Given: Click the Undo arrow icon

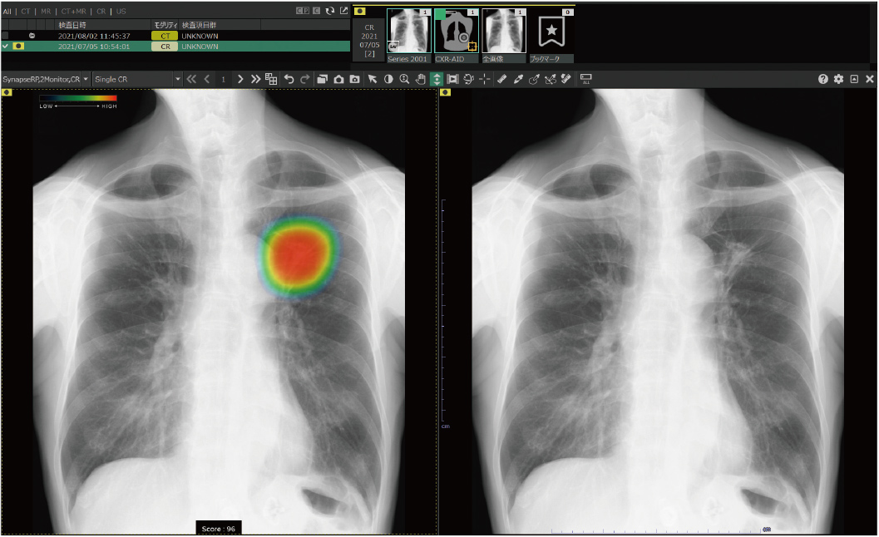Looking at the screenshot, I should [x=289, y=78].
